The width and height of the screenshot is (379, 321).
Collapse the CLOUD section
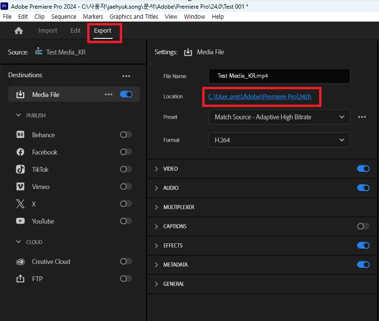click(18, 242)
